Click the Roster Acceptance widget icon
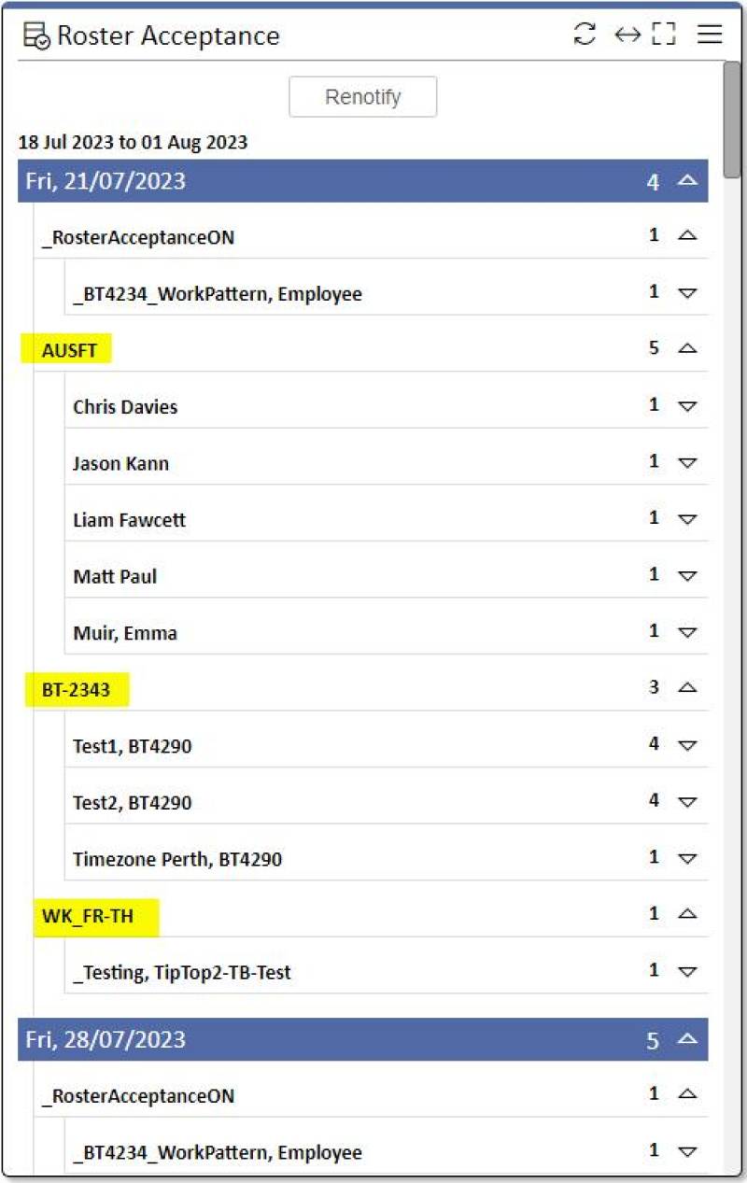 [x=37, y=36]
